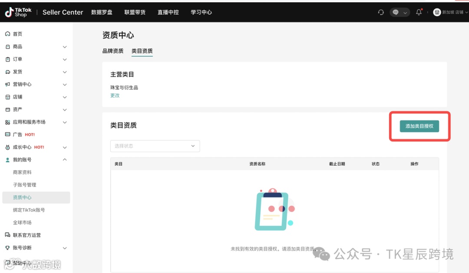
Task: Open the 广告 sidebar entry
Action: point(17,135)
